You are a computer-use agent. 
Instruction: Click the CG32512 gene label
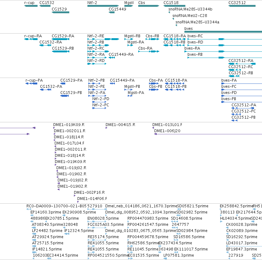pos(237,3)
